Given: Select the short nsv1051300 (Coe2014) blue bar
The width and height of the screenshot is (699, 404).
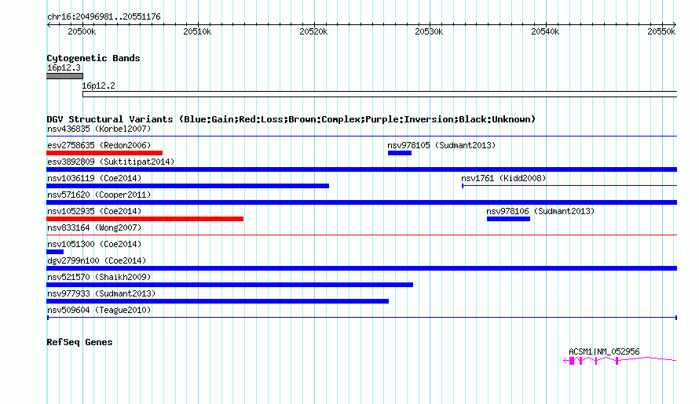Looking at the screenshot, I should [55, 252].
